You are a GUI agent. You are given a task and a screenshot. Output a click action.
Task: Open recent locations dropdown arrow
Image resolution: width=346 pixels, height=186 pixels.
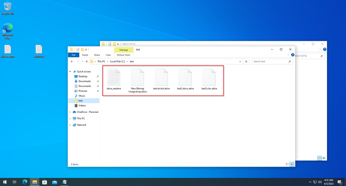point(82,62)
